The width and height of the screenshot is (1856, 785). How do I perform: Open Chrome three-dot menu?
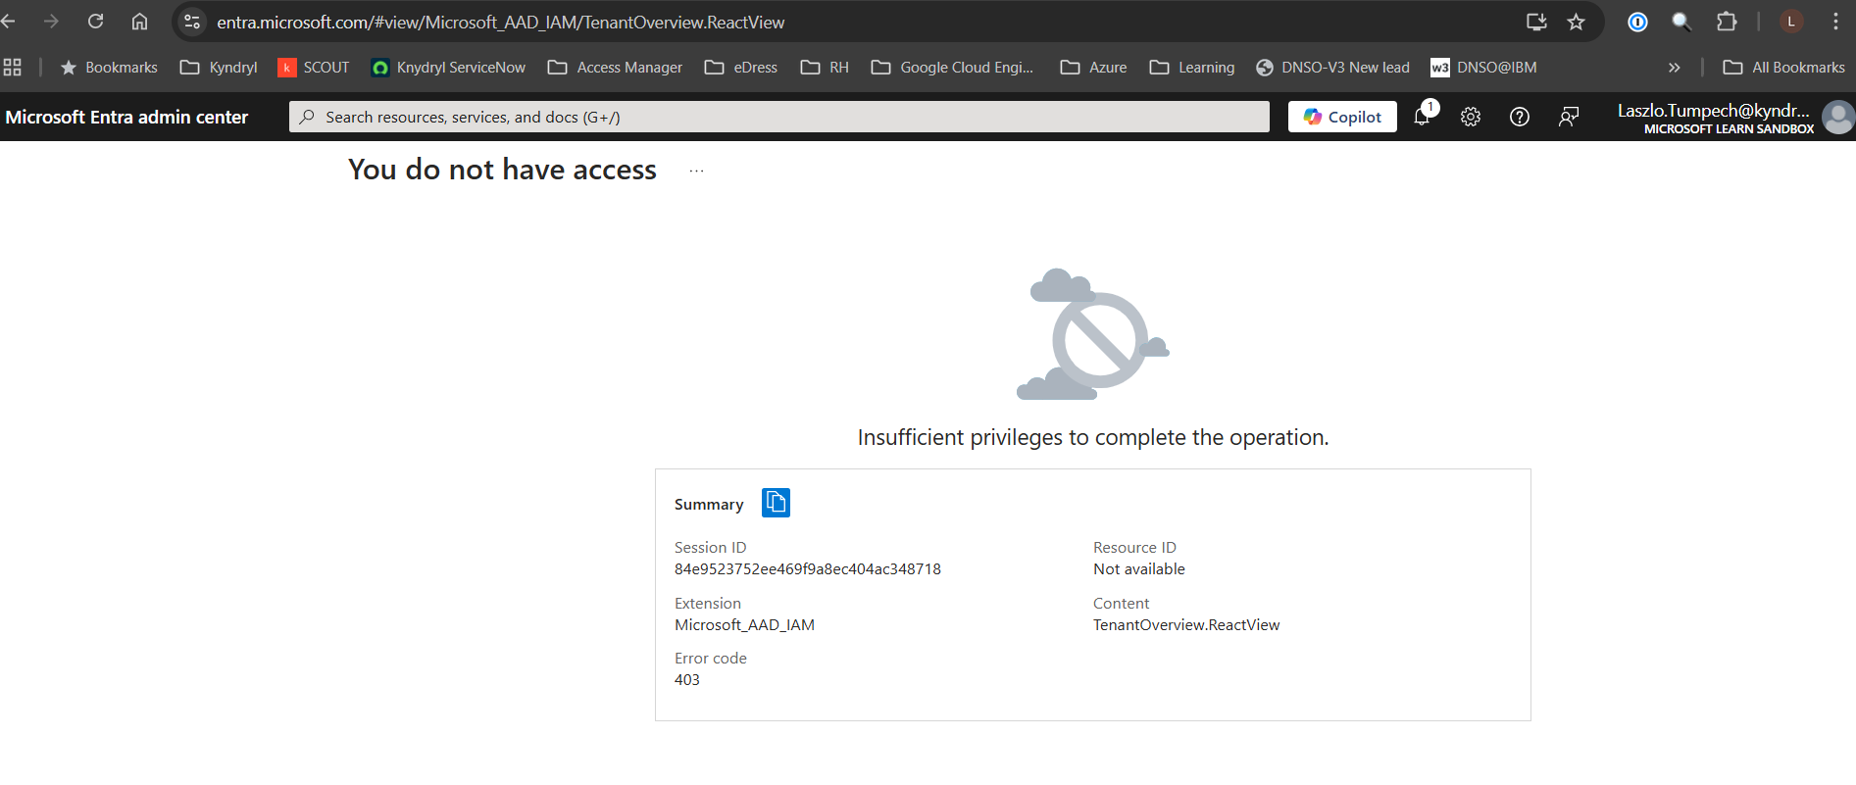1835,22
